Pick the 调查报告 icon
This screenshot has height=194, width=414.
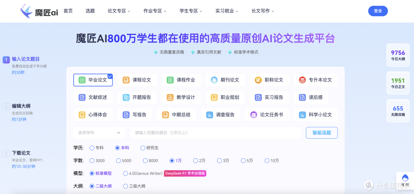click(x=210, y=115)
